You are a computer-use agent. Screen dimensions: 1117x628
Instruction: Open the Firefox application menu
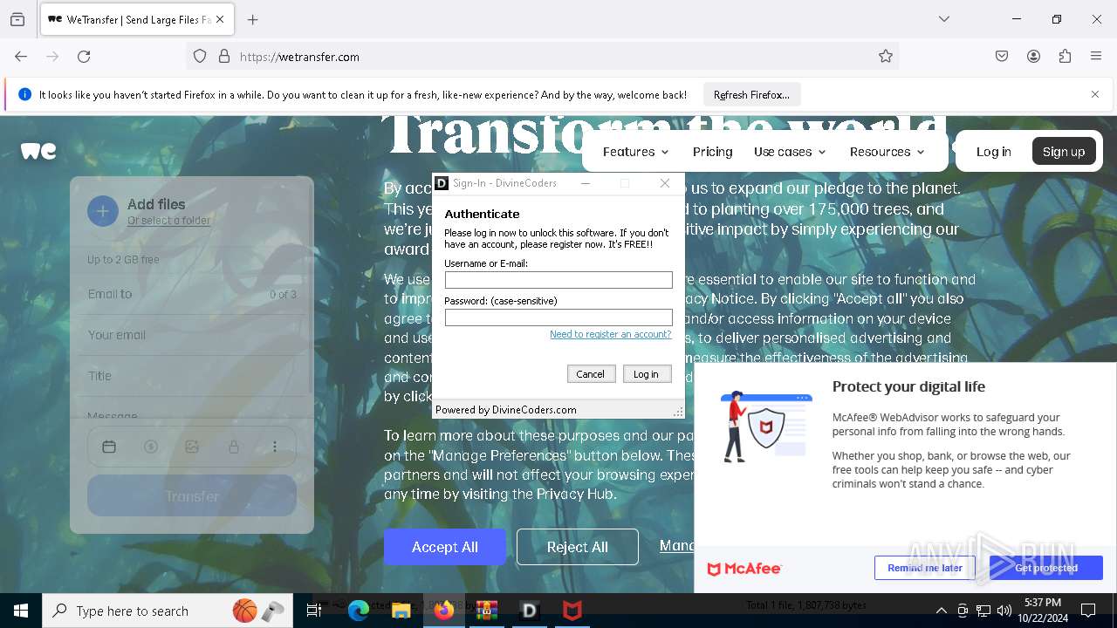1096,57
